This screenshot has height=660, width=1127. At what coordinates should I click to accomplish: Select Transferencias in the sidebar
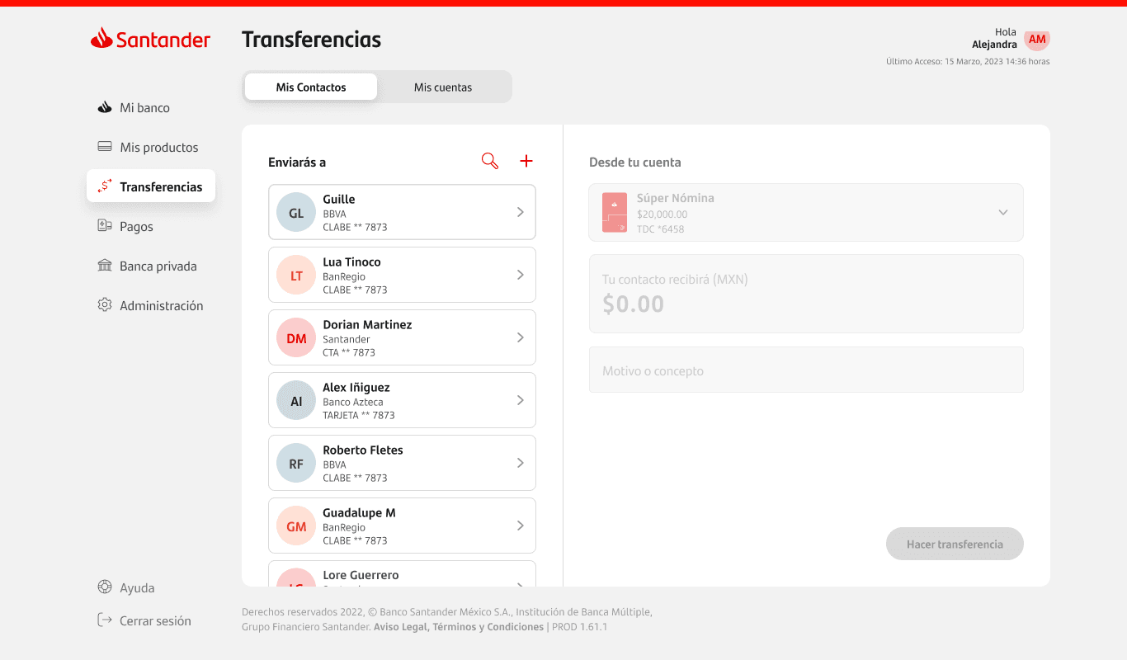151,186
